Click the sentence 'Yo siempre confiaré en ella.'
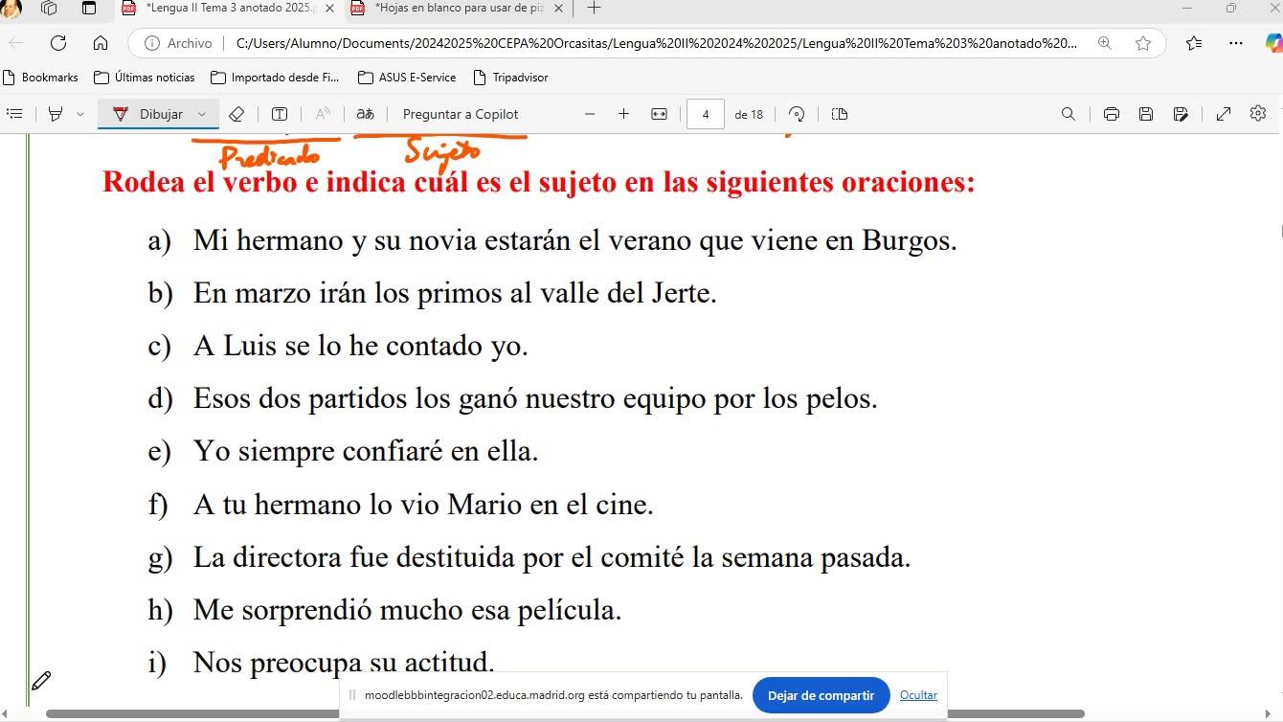 [366, 450]
